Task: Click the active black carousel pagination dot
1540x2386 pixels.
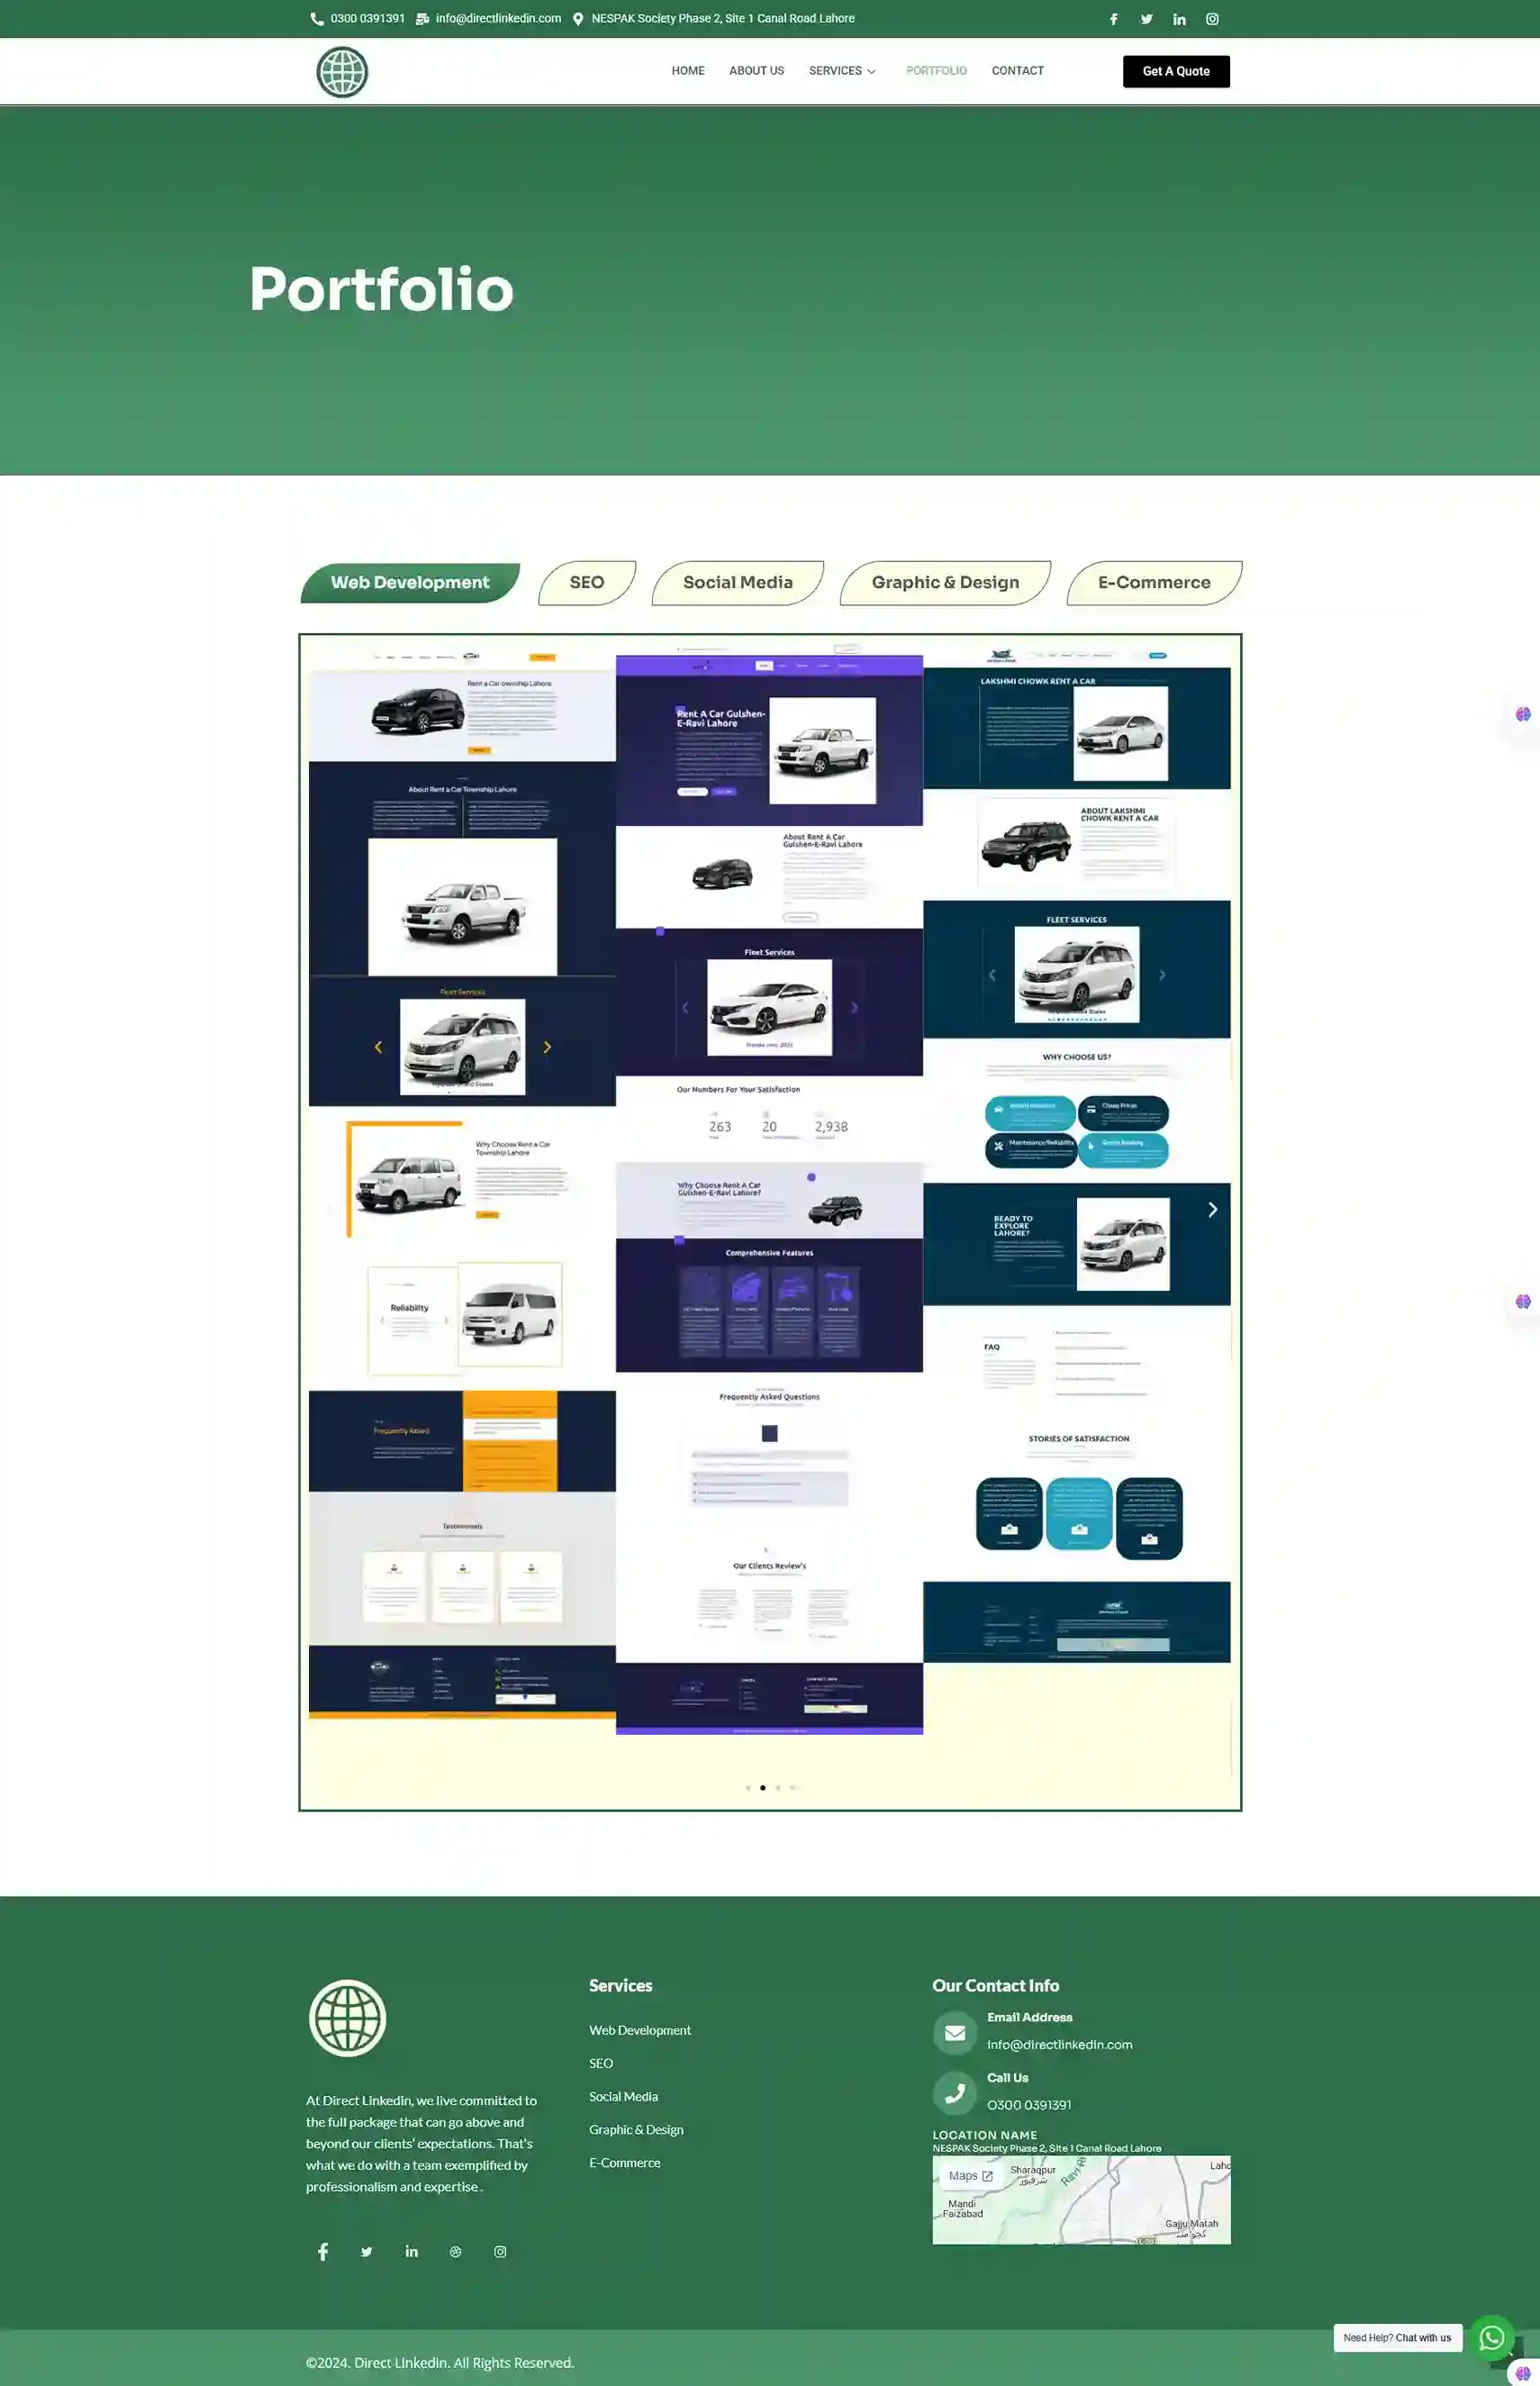Action: coord(763,1787)
